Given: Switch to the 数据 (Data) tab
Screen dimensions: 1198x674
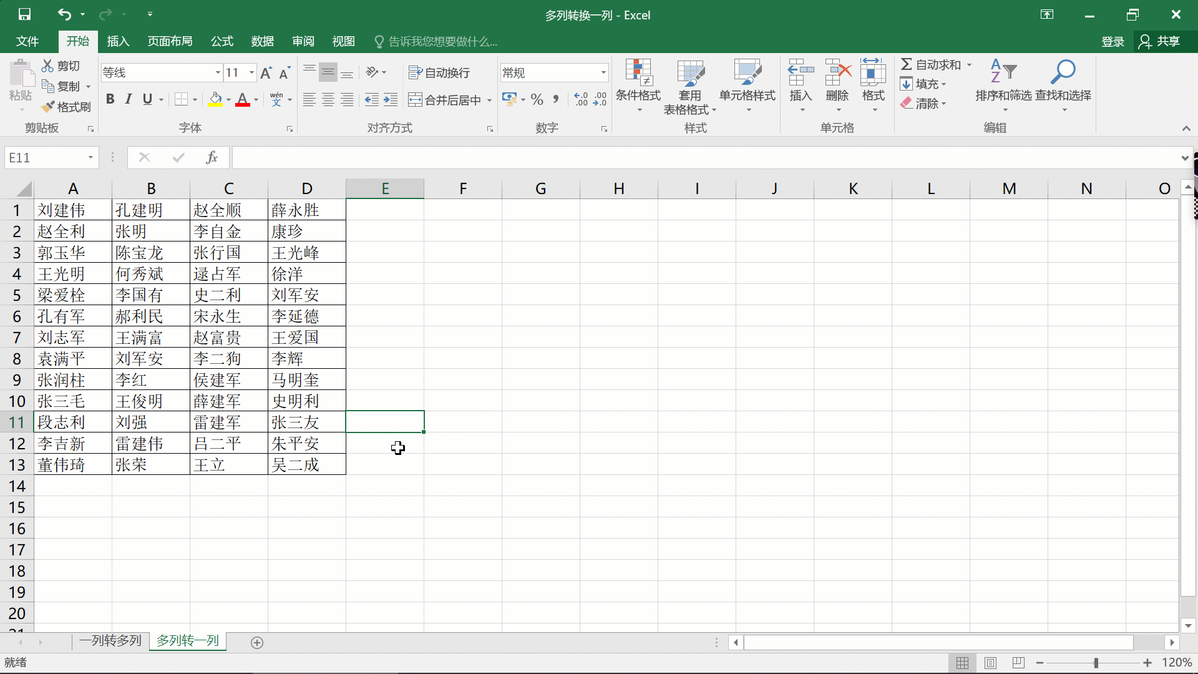Looking at the screenshot, I should (x=262, y=41).
